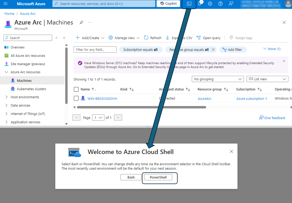
Task: Remove the Resource group equals all filter
Action: pyautogui.click(x=213, y=49)
